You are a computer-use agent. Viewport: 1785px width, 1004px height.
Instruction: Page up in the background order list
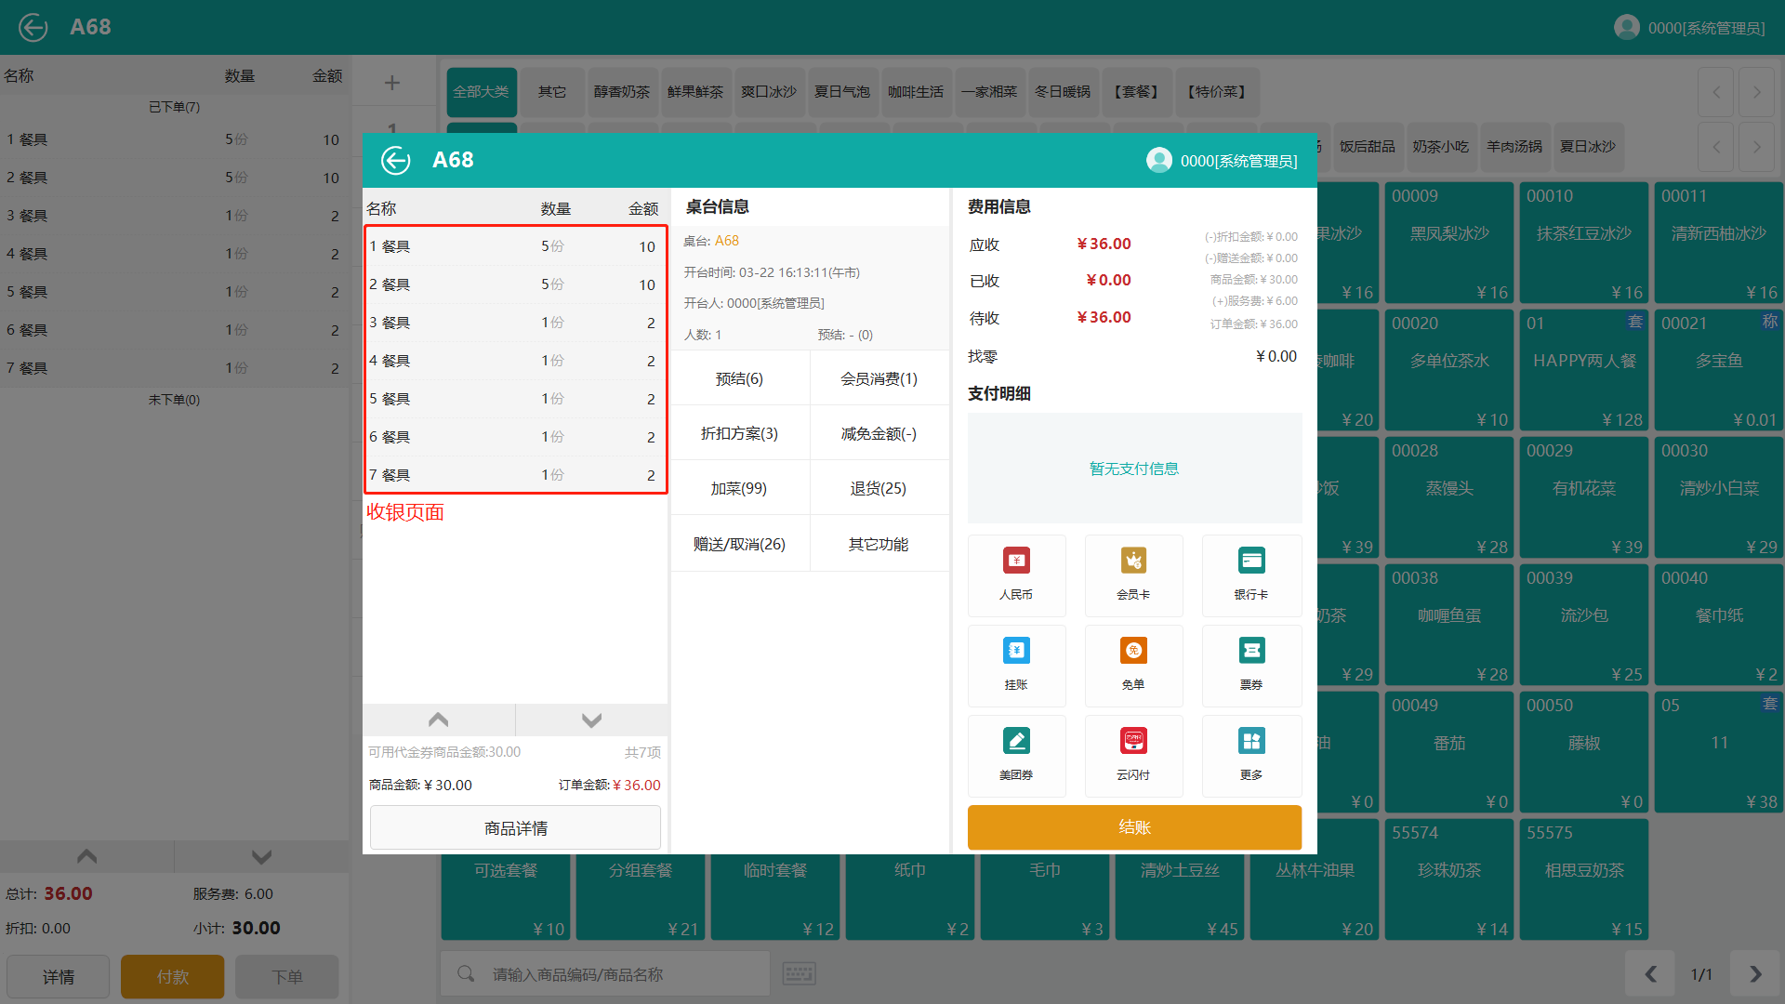86,856
